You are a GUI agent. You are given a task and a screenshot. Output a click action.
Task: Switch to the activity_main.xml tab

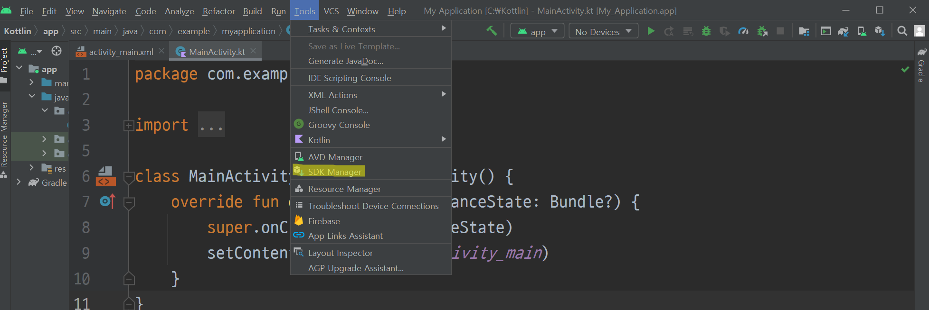pyautogui.click(x=121, y=52)
